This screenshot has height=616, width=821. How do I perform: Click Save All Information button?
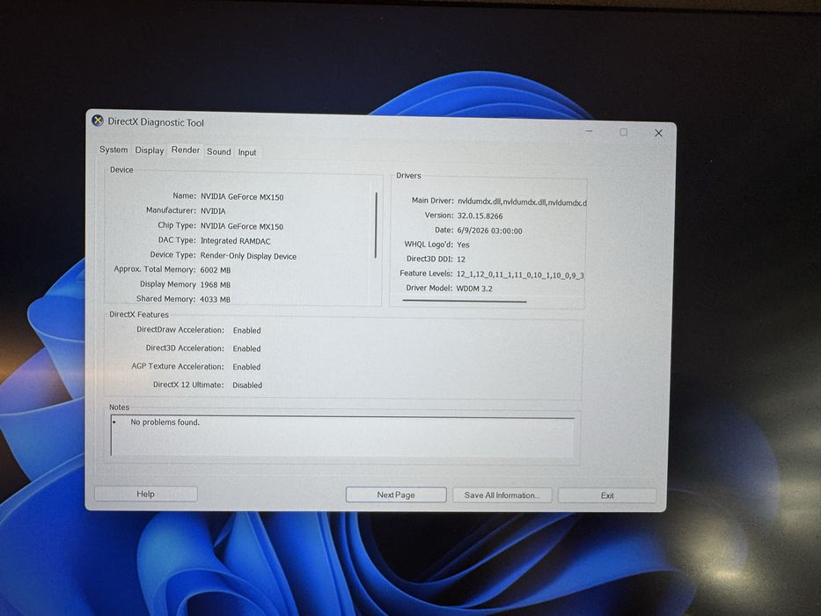[x=502, y=495]
